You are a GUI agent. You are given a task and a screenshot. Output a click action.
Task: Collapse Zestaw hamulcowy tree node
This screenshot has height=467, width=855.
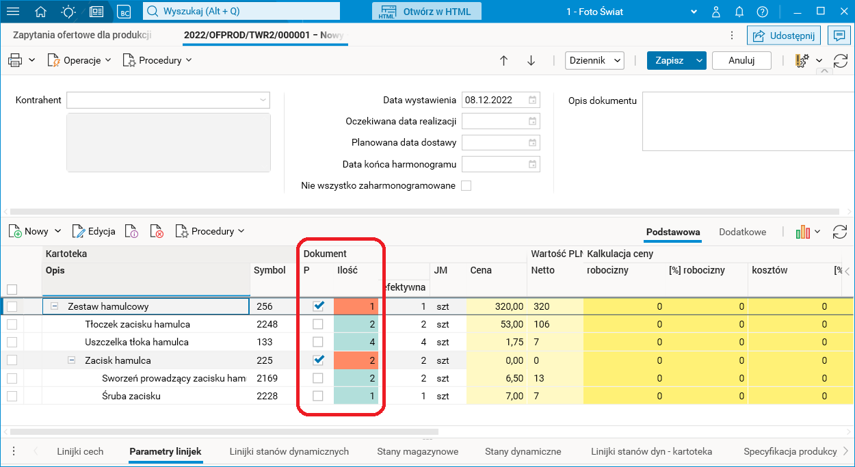click(55, 306)
